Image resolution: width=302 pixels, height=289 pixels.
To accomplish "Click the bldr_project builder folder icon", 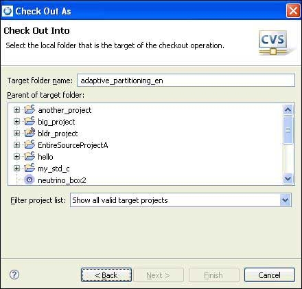I will click(x=30, y=133).
